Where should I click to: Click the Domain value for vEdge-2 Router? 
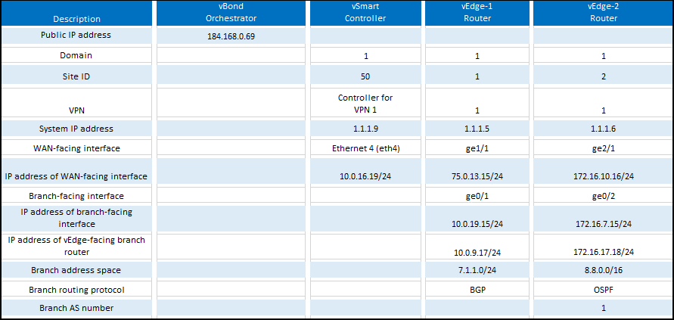click(x=604, y=56)
